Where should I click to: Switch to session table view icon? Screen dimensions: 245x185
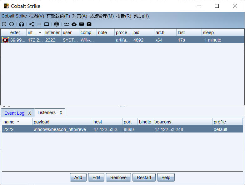[x=39, y=24]
